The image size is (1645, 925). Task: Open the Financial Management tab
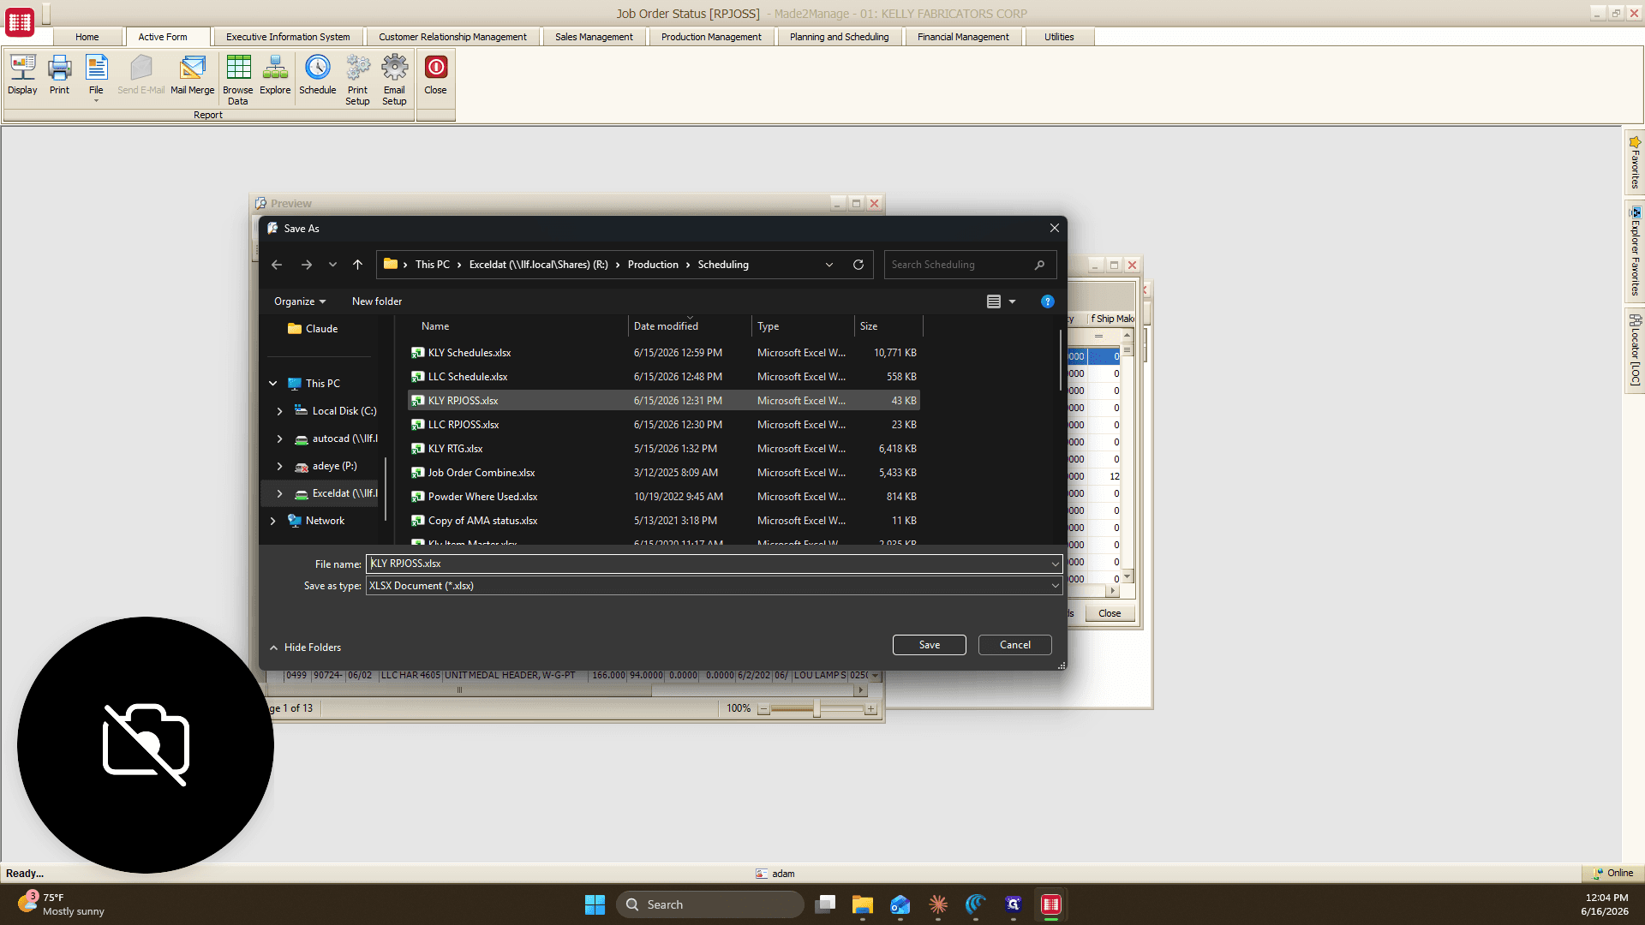point(963,37)
